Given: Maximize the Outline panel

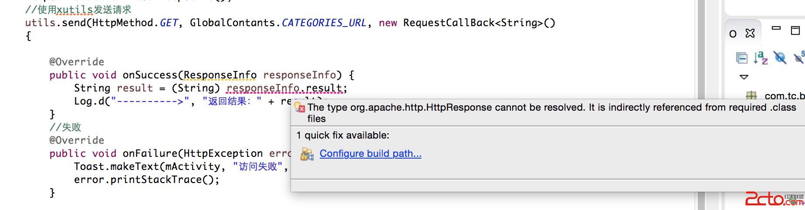Looking at the screenshot, I should (795, 30).
